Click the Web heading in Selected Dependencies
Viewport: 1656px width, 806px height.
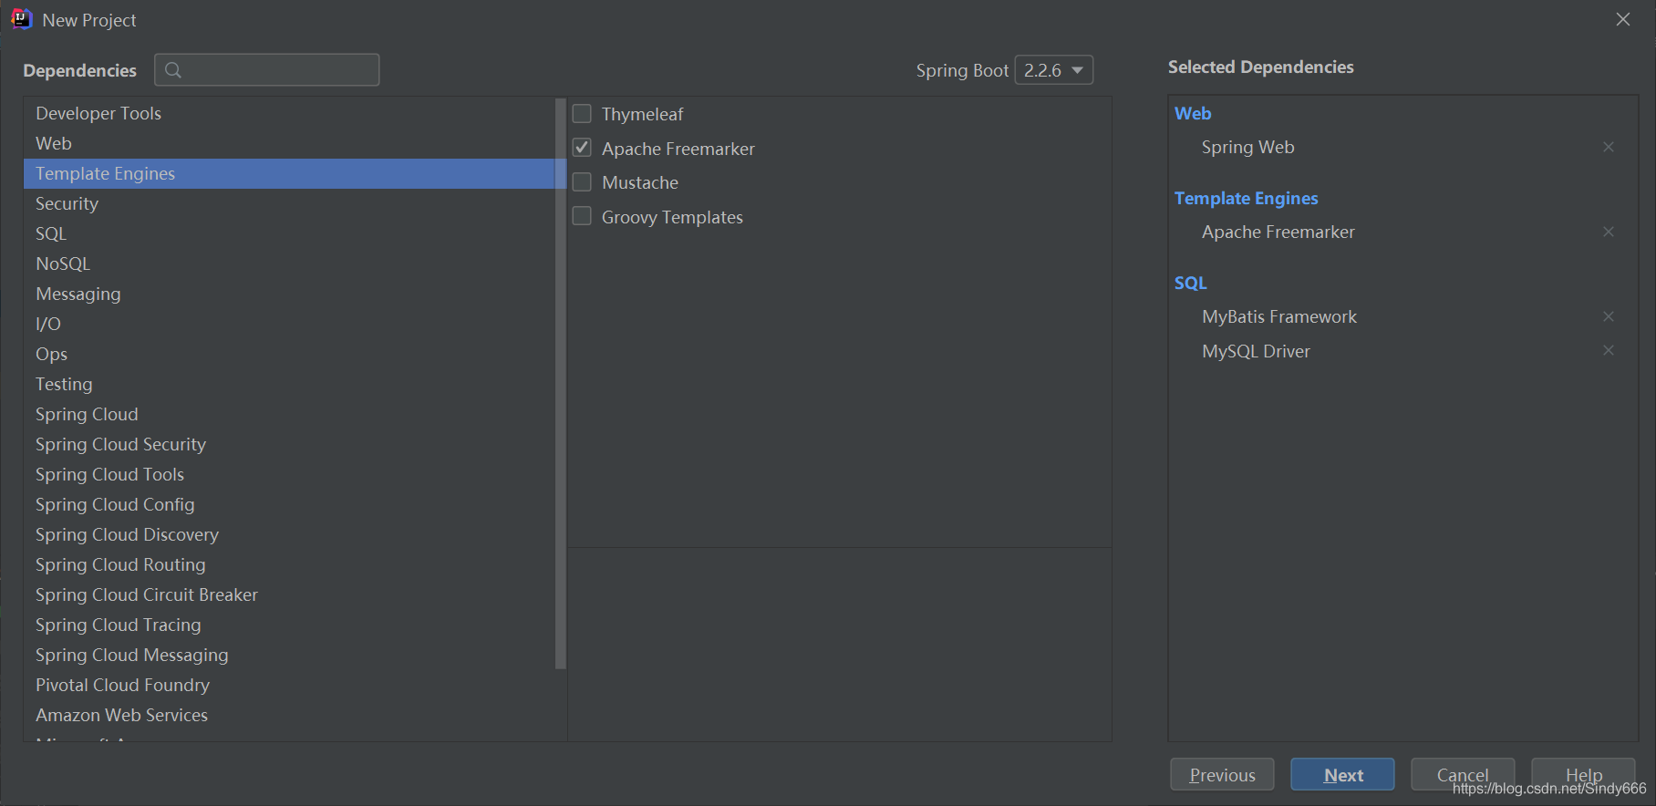1193,113
